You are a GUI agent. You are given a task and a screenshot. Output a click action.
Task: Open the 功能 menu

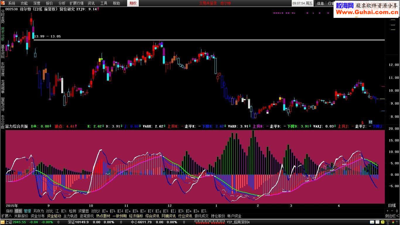point(24,3)
